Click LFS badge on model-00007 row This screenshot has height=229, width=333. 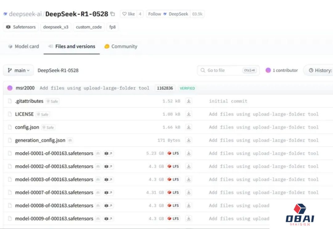[x=173, y=193]
